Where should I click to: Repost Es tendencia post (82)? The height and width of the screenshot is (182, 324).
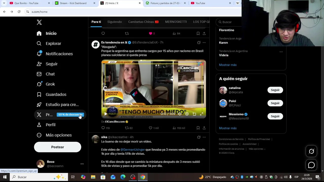129,128
